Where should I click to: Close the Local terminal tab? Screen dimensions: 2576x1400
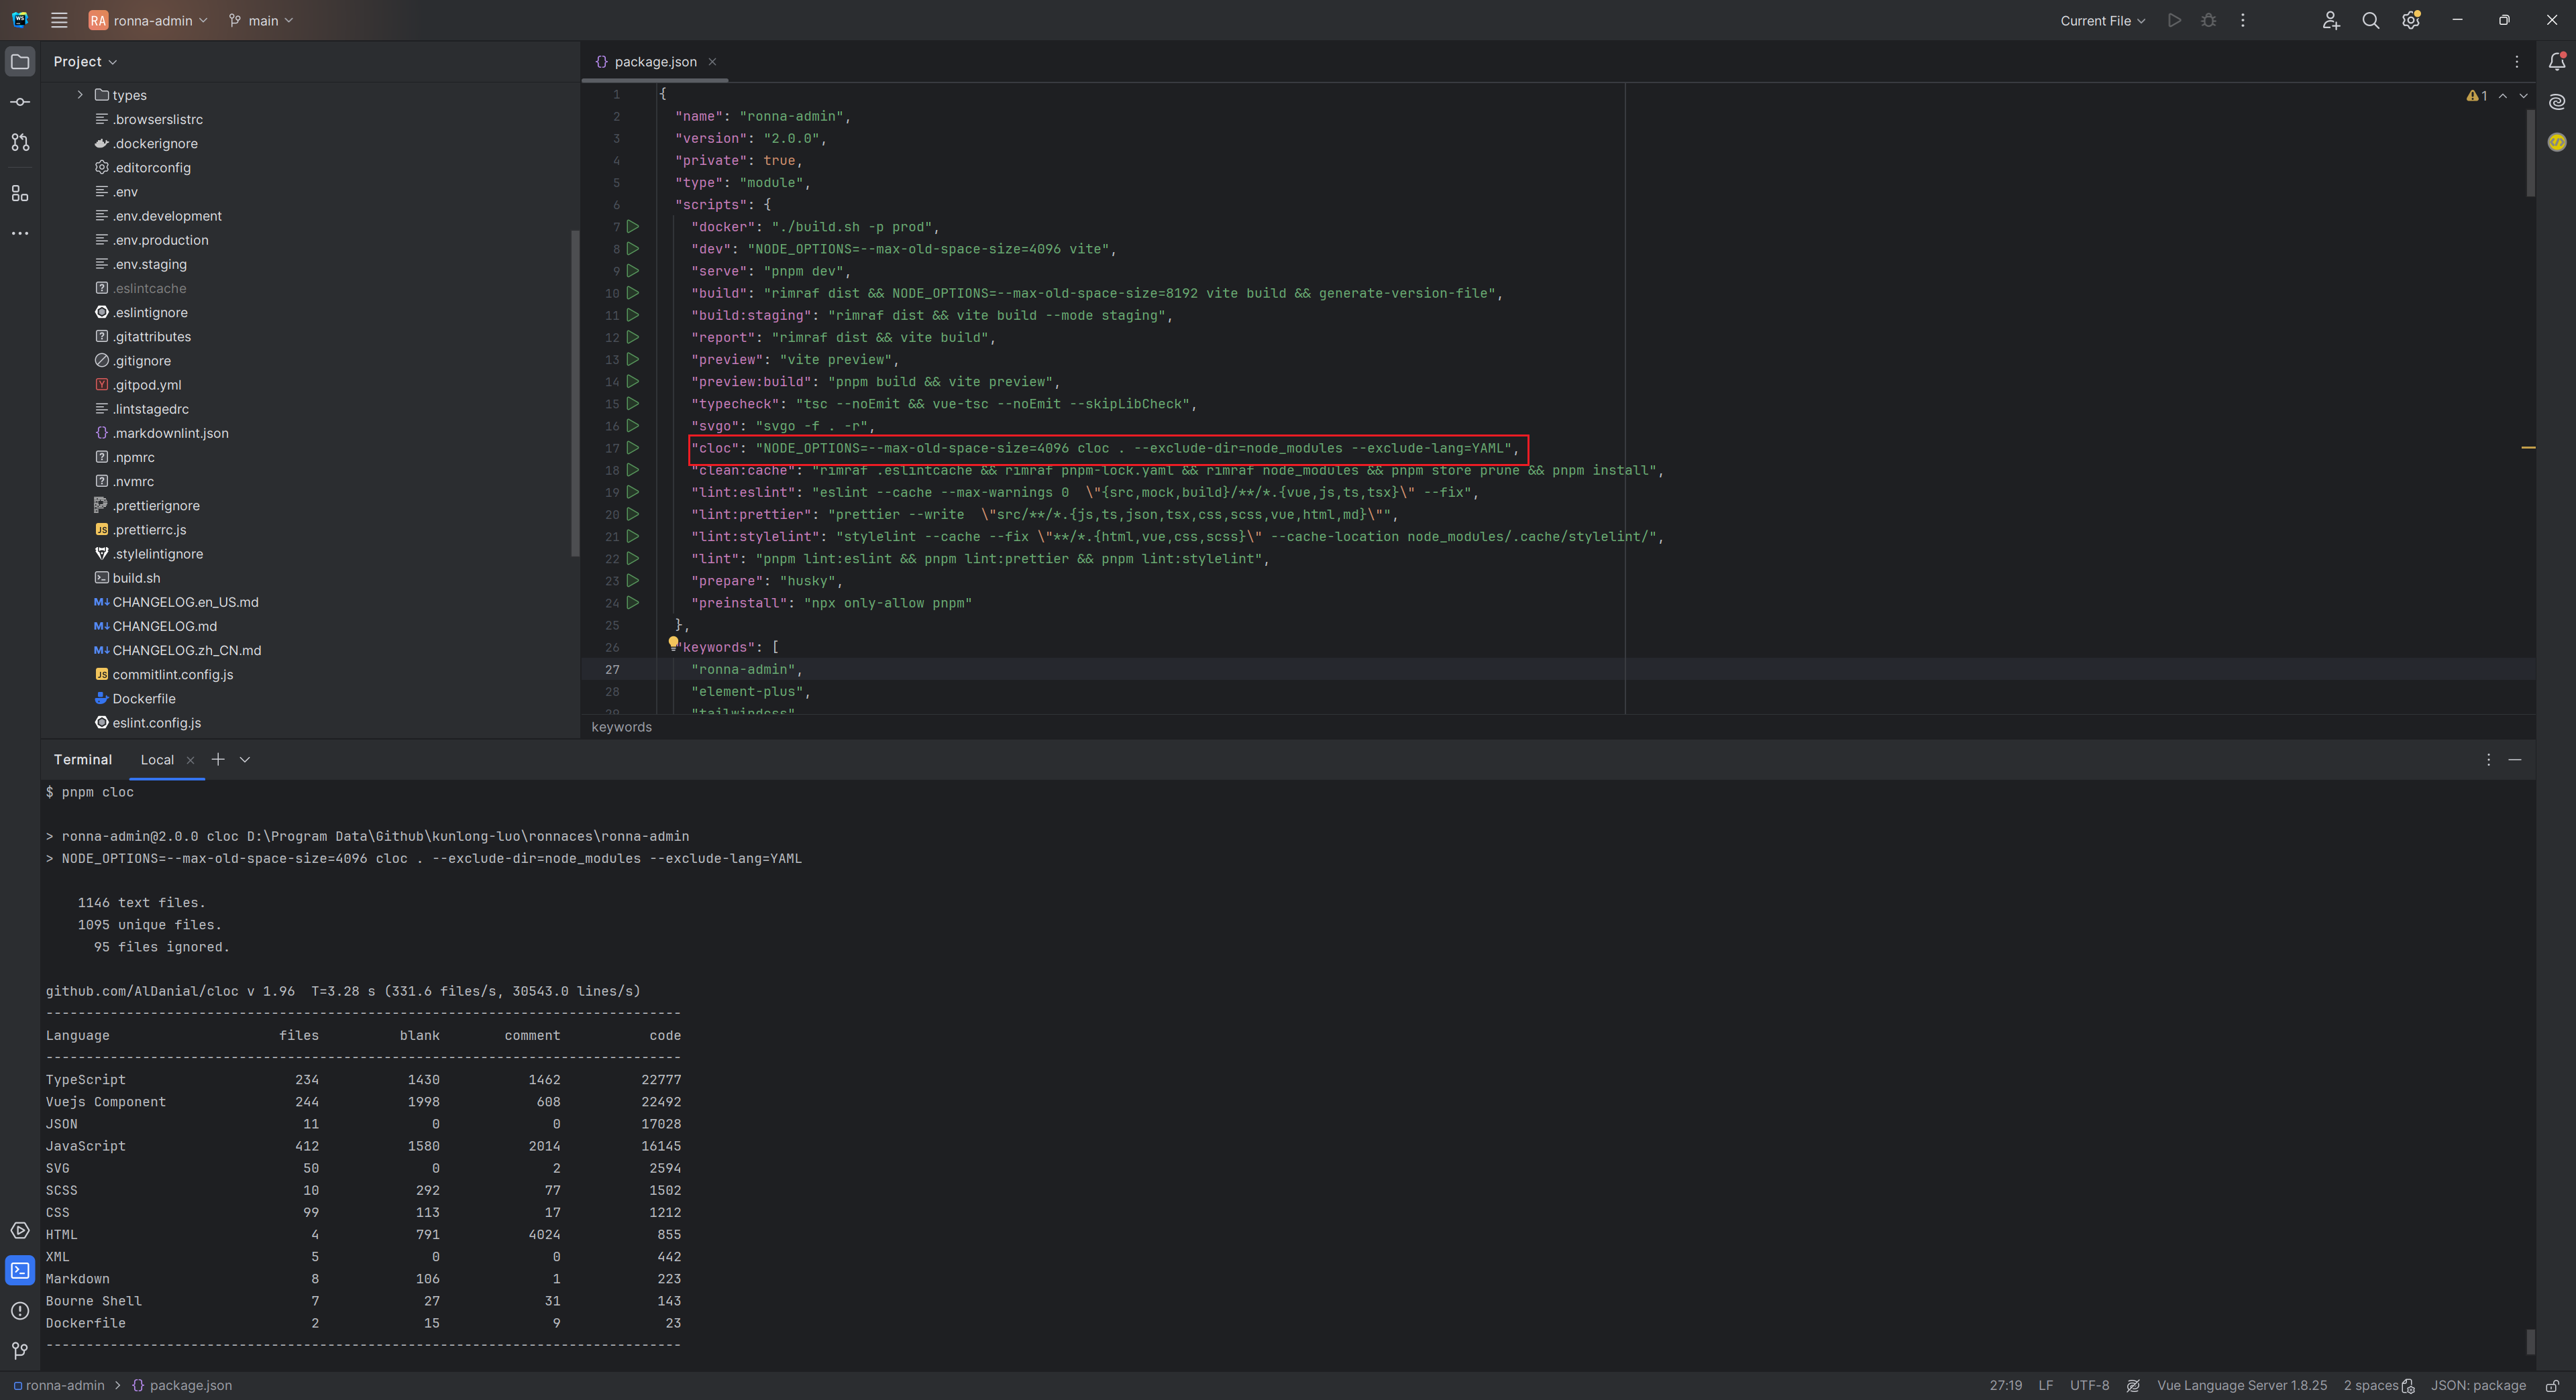click(190, 760)
